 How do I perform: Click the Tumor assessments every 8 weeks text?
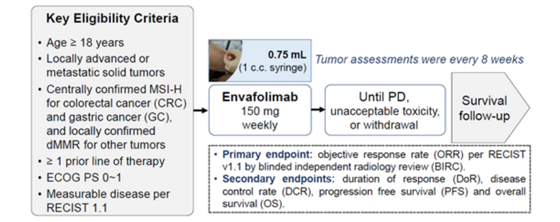pyautogui.click(x=419, y=59)
